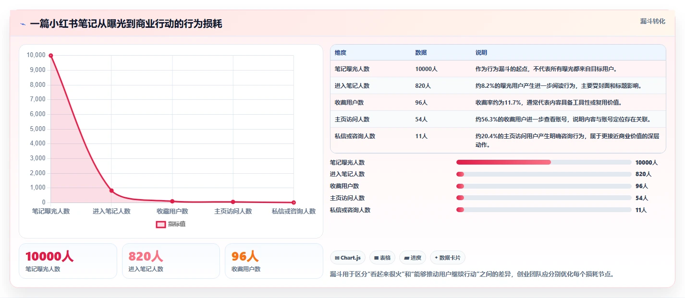This screenshot has height=298, width=685.
Task: Click the 54人 value beside progress bar
Action: tap(642, 198)
